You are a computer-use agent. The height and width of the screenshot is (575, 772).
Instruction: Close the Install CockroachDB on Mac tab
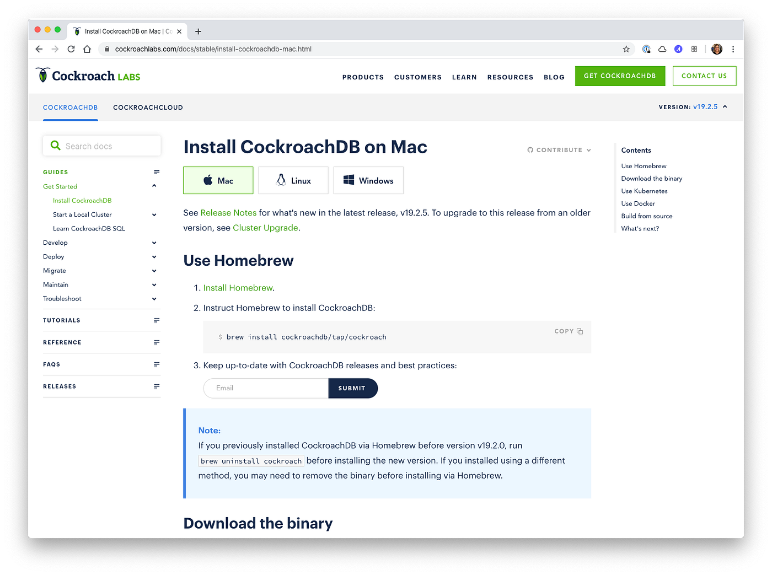pyautogui.click(x=179, y=31)
